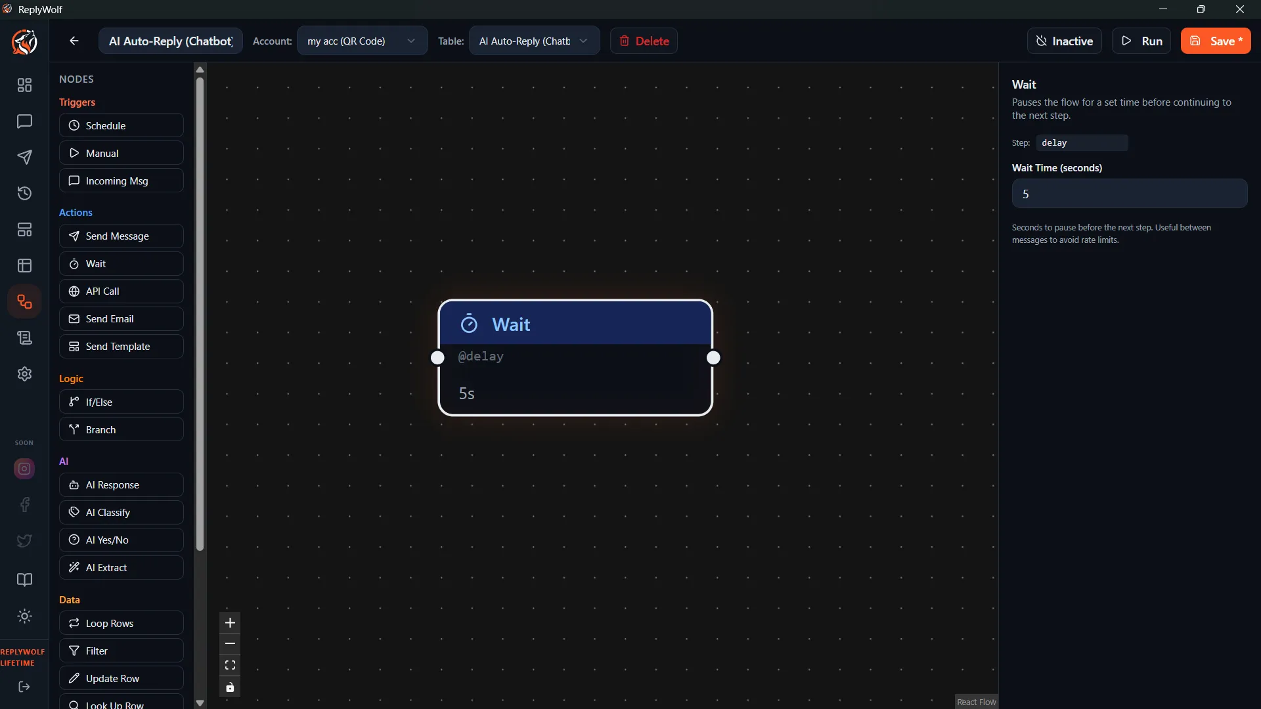The width and height of the screenshot is (1261, 709).
Task: Delete the workflow
Action: (x=644, y=41)
